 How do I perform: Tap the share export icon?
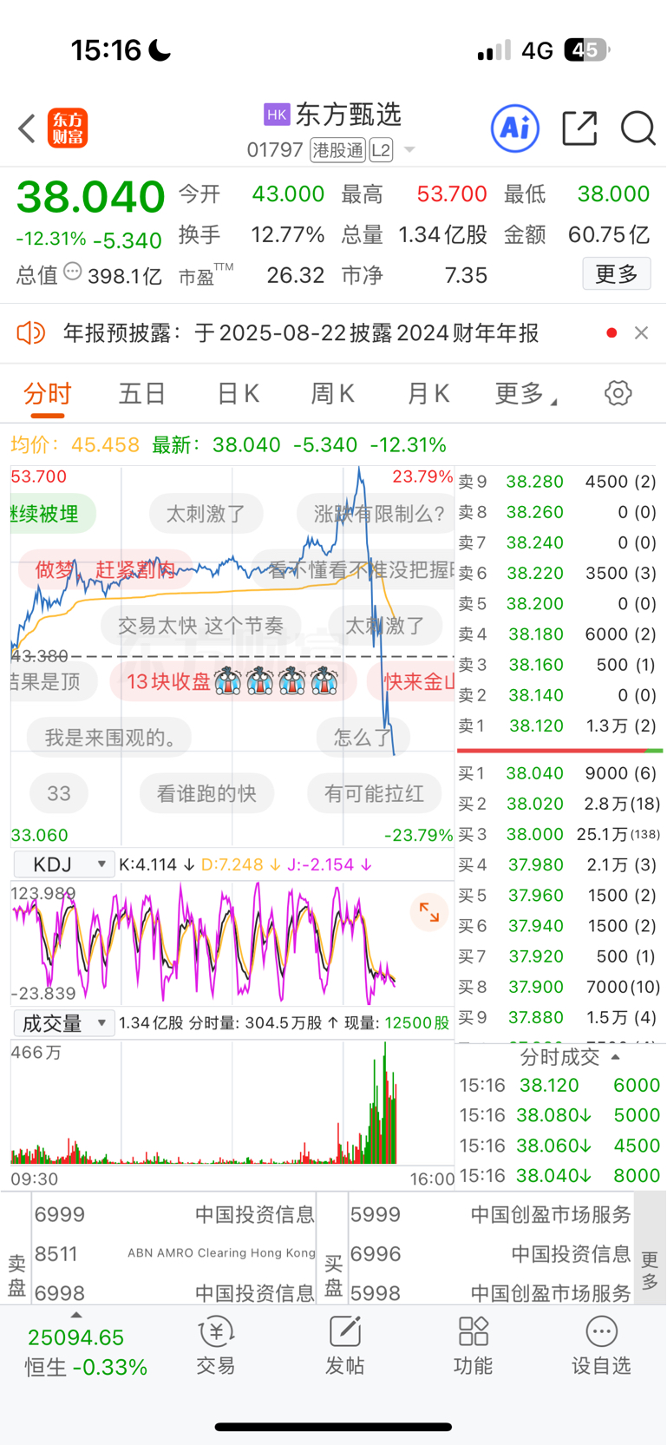tap(579, 128)
